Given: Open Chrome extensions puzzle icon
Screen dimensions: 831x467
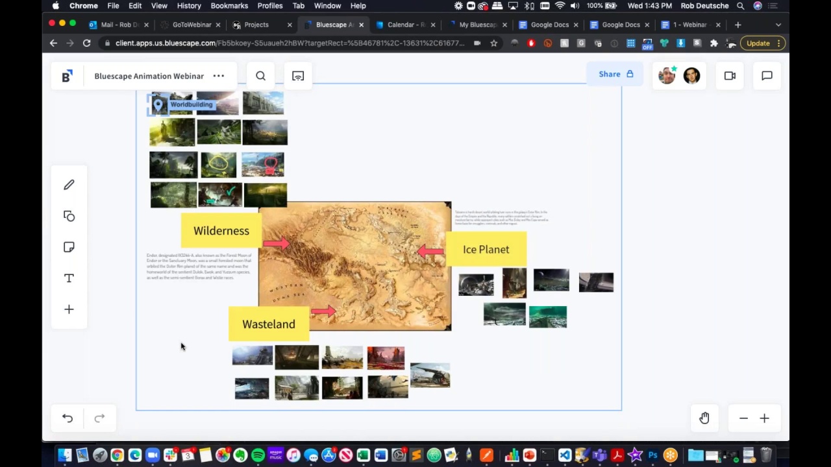Looking at the screenshot, I should pyautogui.click(x=713, y=43).
